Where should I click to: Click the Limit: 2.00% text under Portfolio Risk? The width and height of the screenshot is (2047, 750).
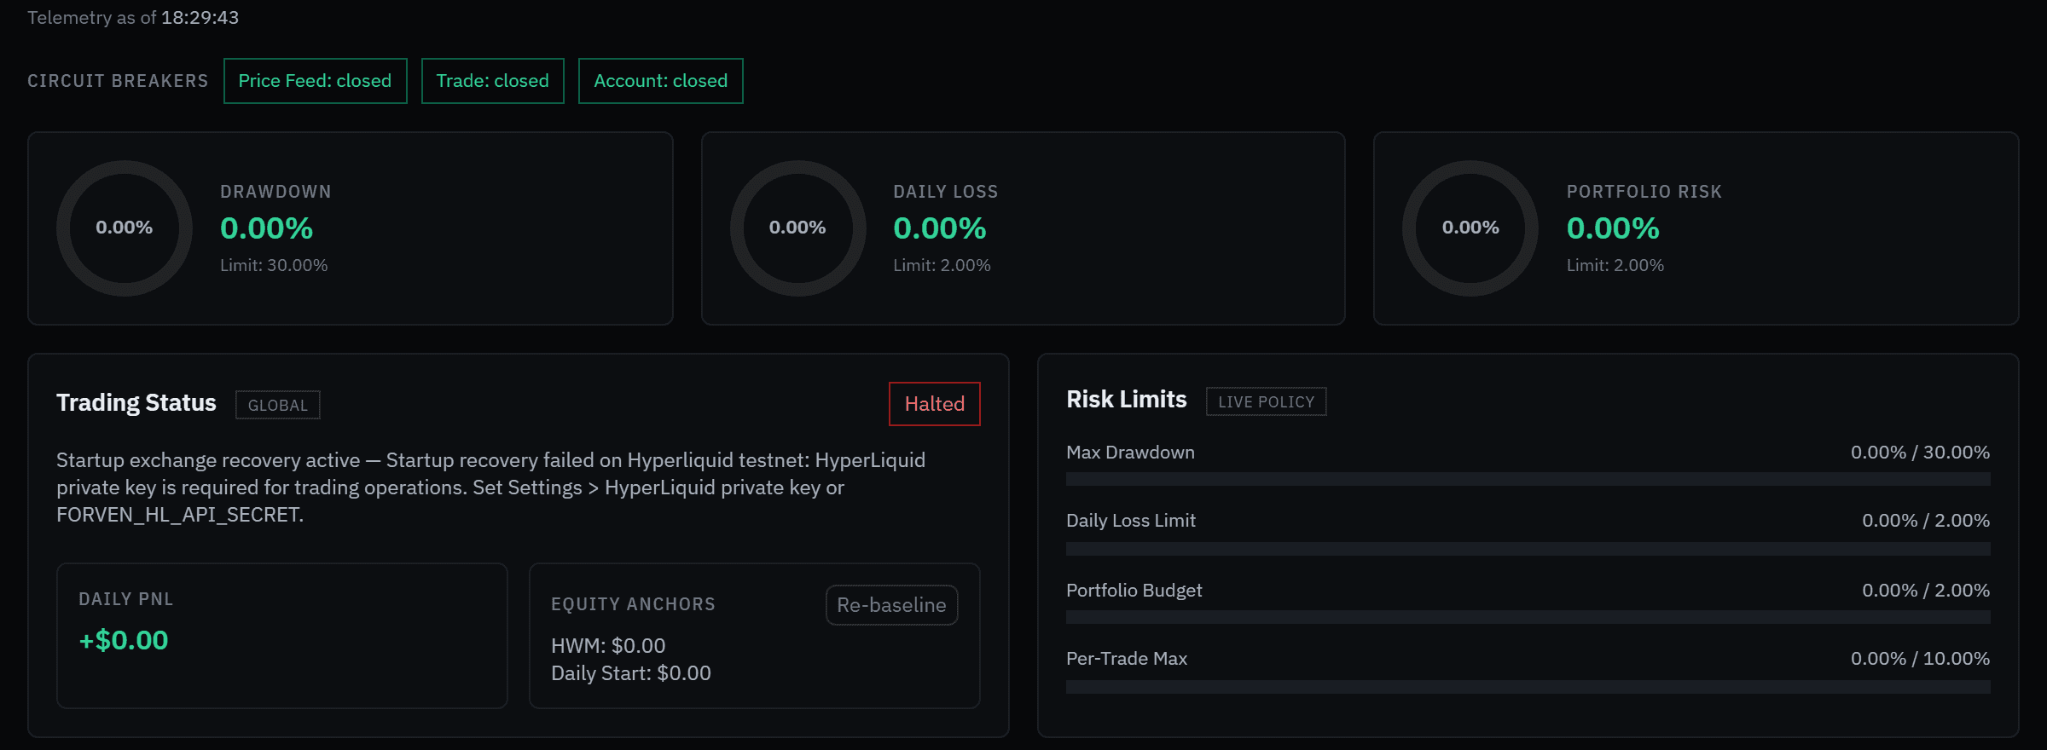(1615, 265)
